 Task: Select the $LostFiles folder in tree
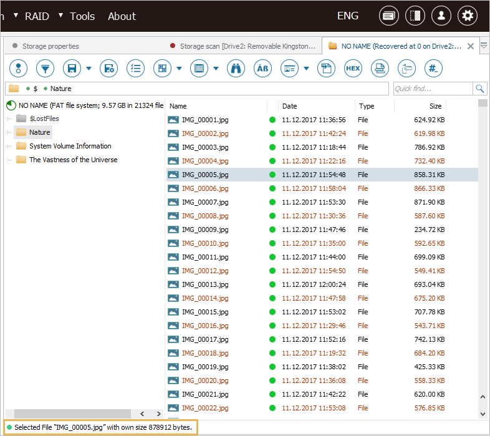44,119
